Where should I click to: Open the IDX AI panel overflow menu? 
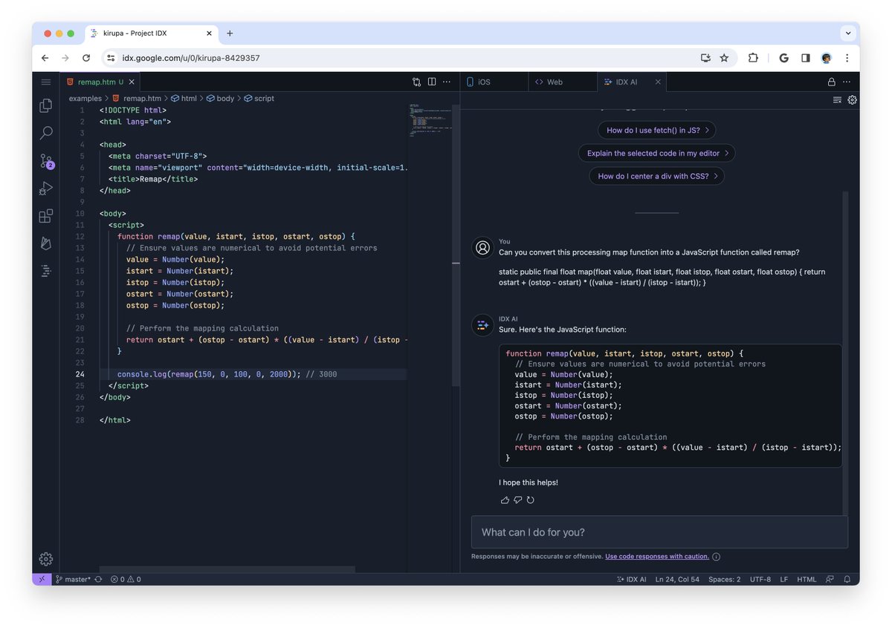pos(846,82)
